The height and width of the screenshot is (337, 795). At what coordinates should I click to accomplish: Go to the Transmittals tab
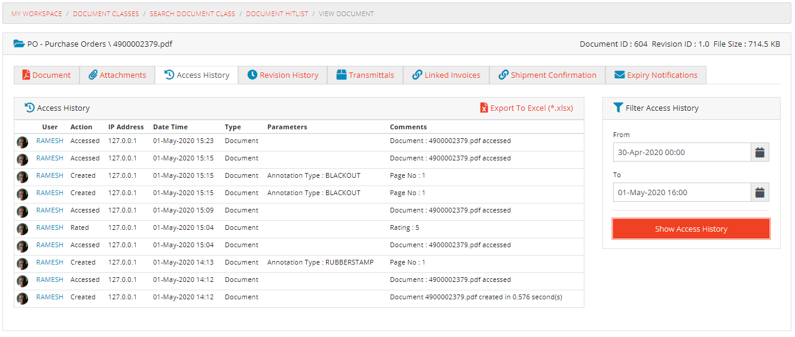click(365, 75)
